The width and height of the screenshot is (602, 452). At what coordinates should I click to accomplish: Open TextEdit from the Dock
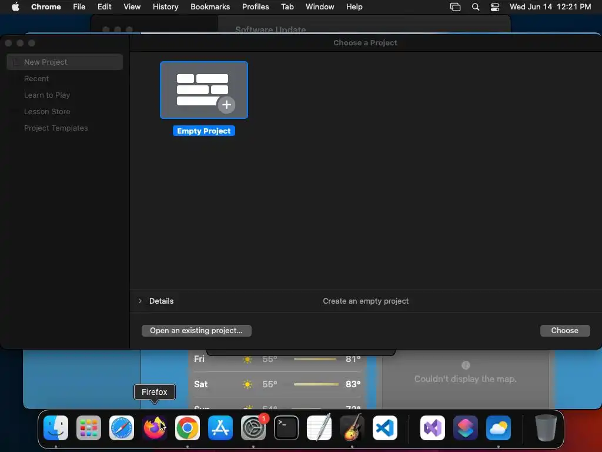[319, 428]
